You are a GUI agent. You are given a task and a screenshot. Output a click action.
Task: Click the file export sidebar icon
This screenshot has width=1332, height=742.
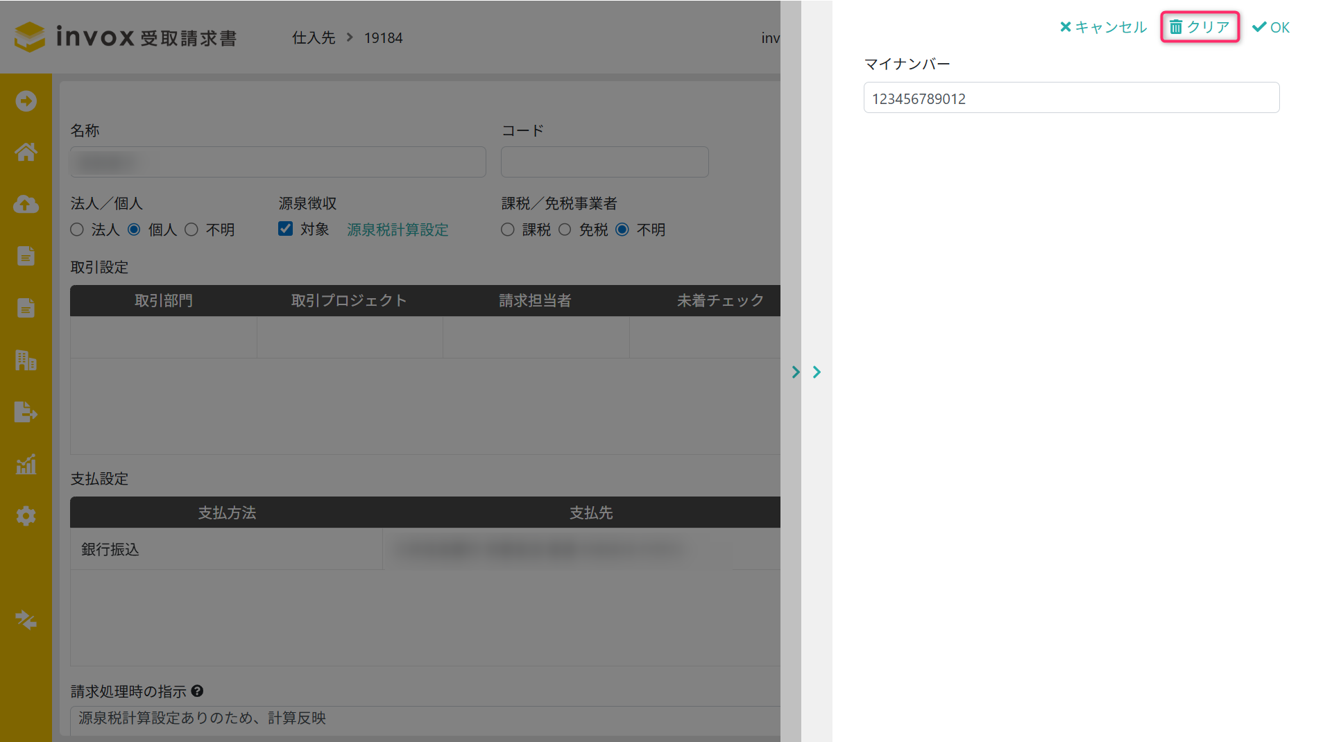click(x=26, y=412)
